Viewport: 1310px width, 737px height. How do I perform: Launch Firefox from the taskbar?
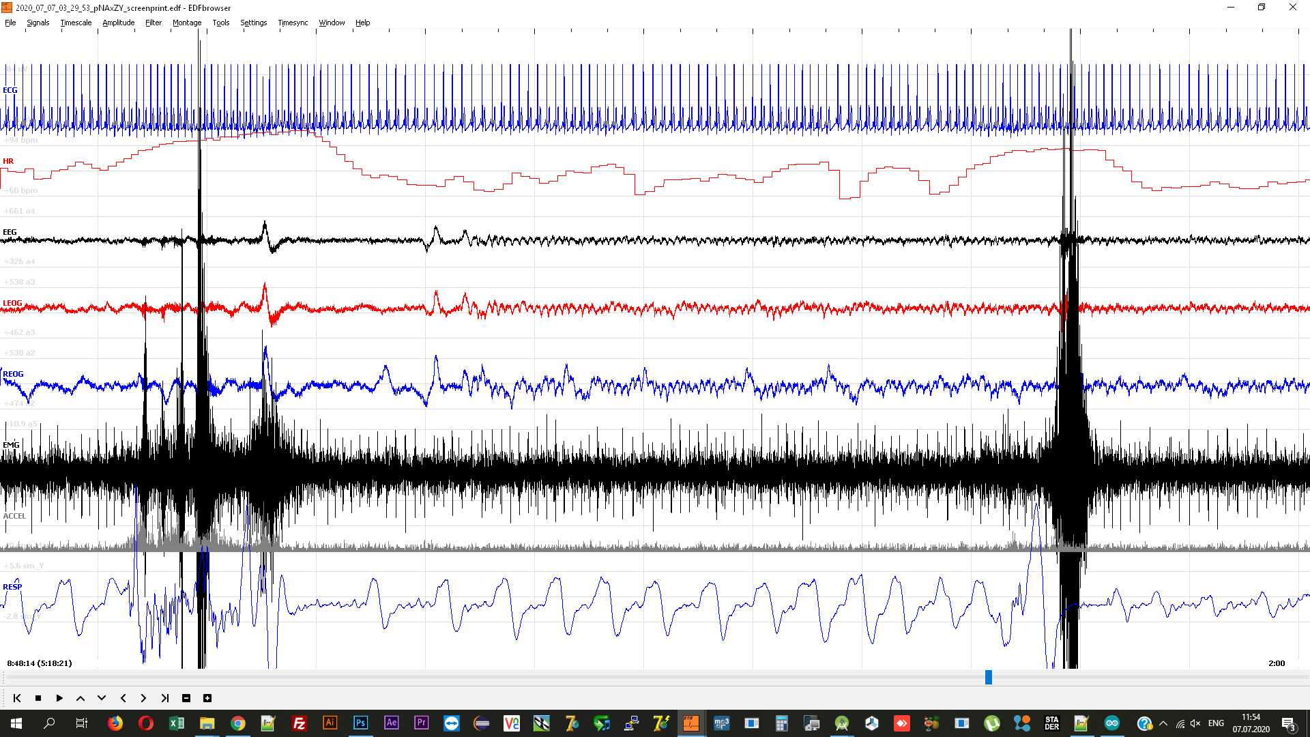click(115, 723)
